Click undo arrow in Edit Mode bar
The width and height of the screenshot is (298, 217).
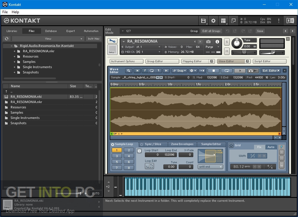(x=228, y=31)
